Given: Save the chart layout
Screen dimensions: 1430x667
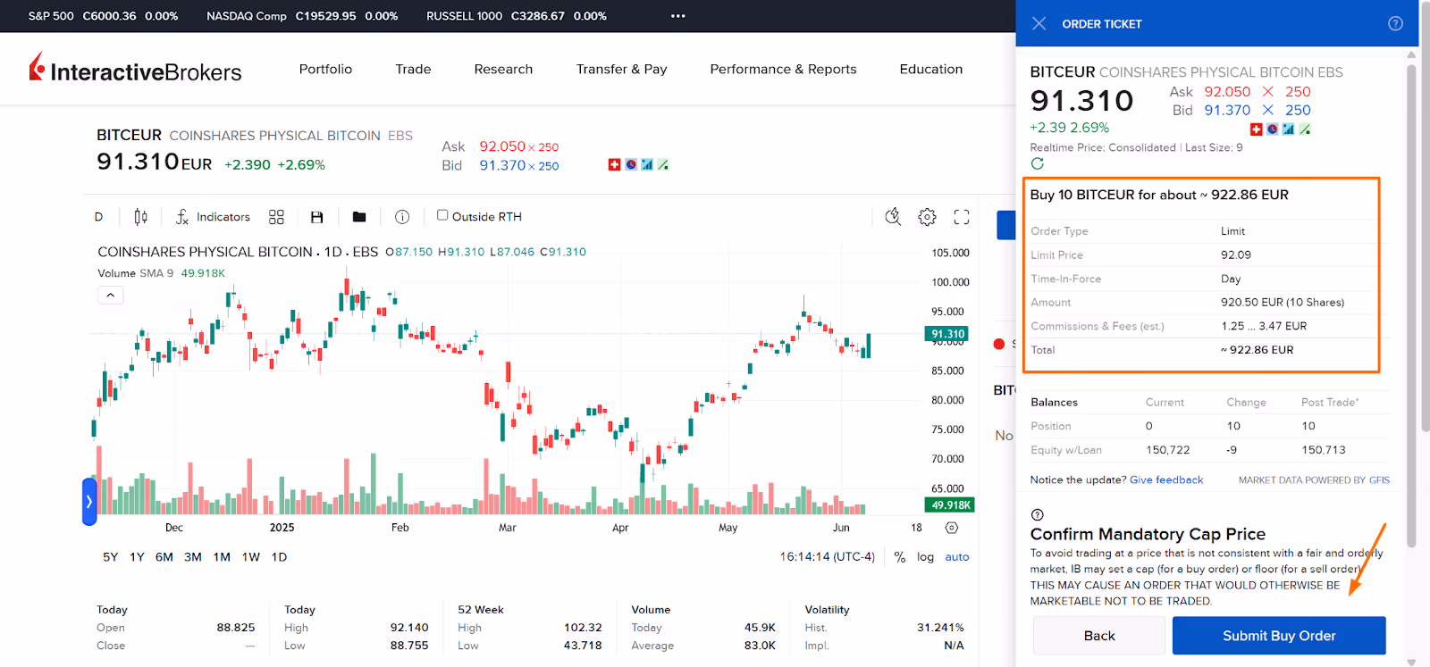Looking at the screenshot, I should 316,217.
